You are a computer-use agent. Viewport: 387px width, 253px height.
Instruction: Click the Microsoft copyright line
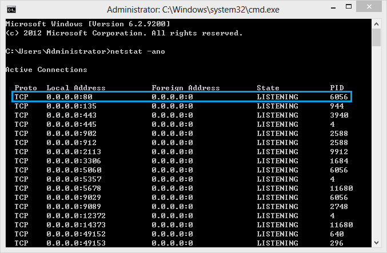[x=124, y=33]
